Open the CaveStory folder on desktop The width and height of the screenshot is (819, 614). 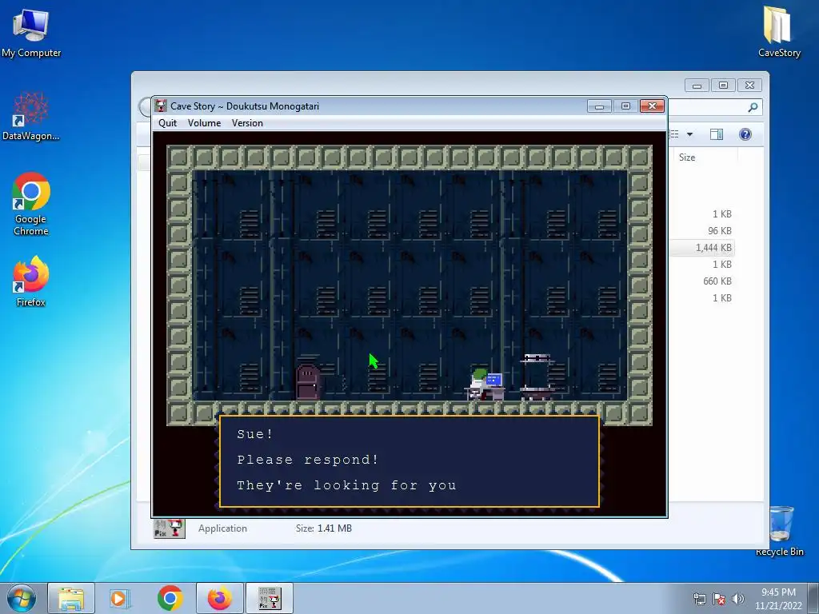tap(779, 31)
